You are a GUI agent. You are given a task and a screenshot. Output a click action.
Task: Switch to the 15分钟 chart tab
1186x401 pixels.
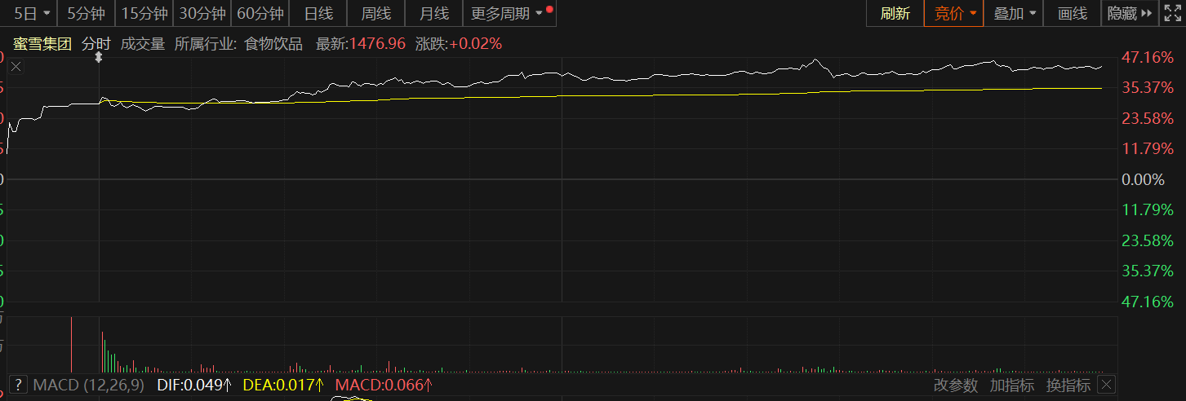point(144,13)
